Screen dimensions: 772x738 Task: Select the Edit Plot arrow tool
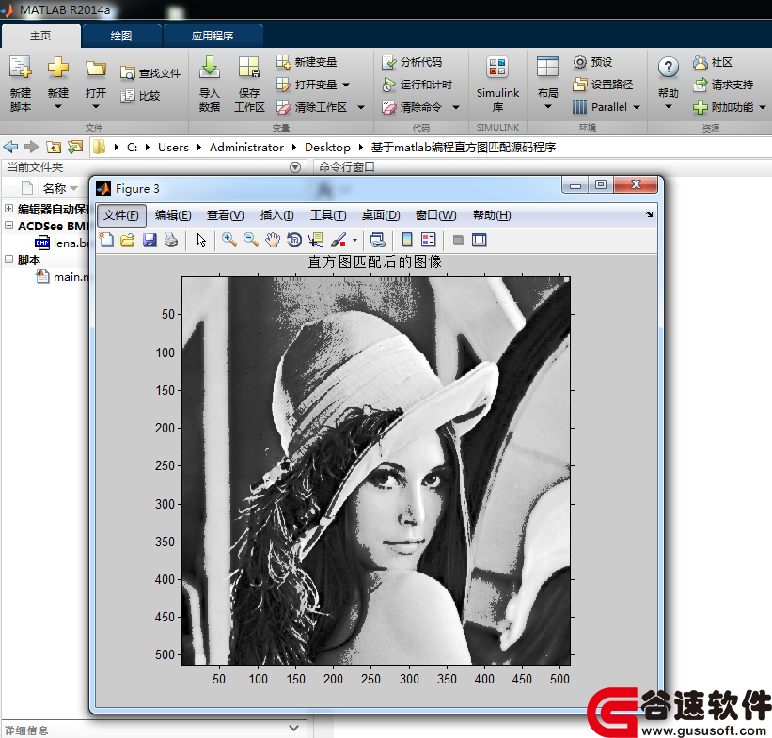pyautogui.click(x=201, y=241)
